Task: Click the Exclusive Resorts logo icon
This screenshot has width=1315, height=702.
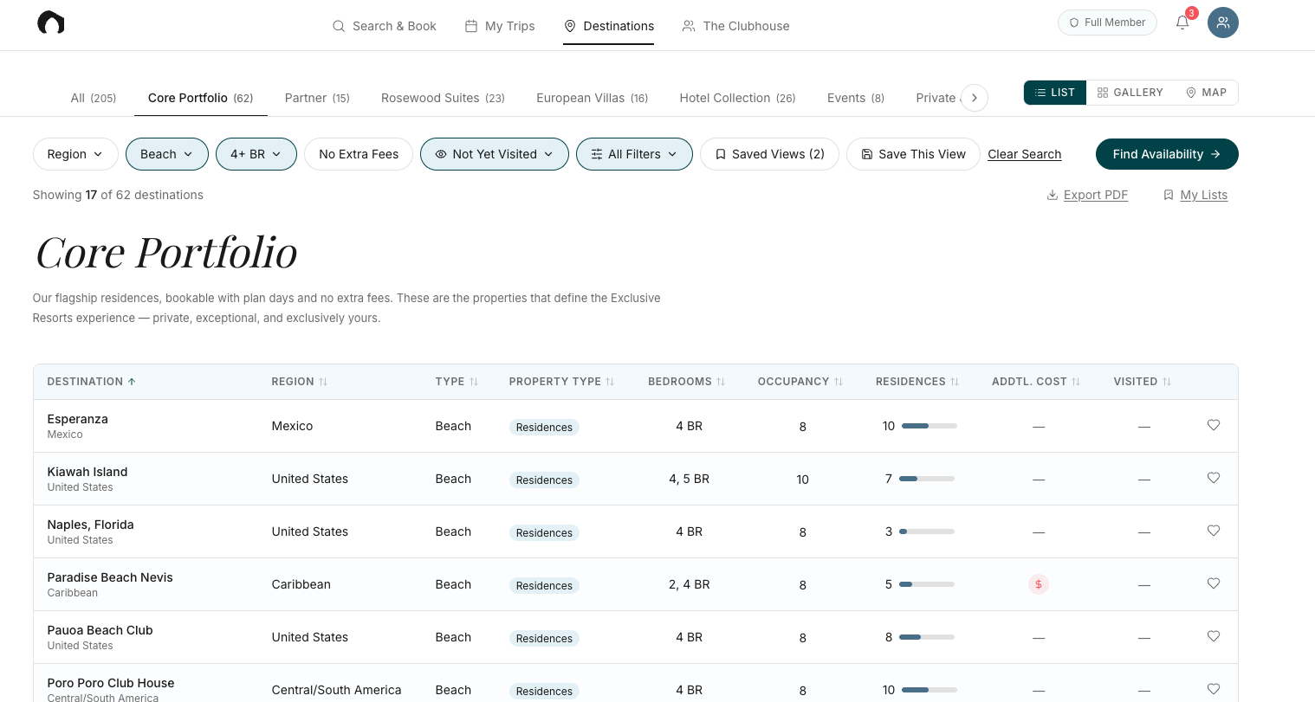Action: coord(51,23)
